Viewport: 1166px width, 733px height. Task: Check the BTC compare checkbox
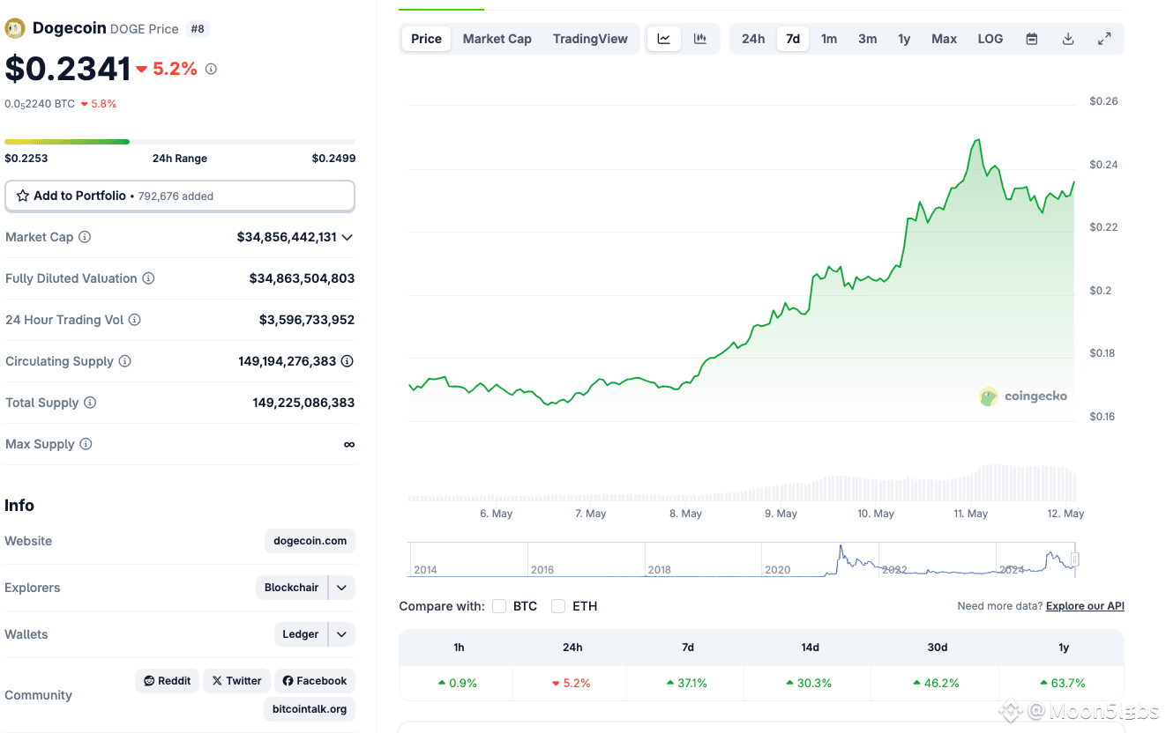coord(499,606)
